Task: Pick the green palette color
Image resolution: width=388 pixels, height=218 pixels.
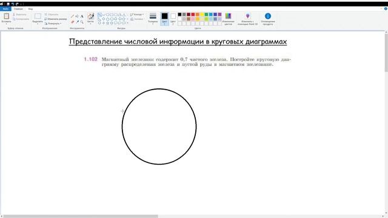Action: 206,15
